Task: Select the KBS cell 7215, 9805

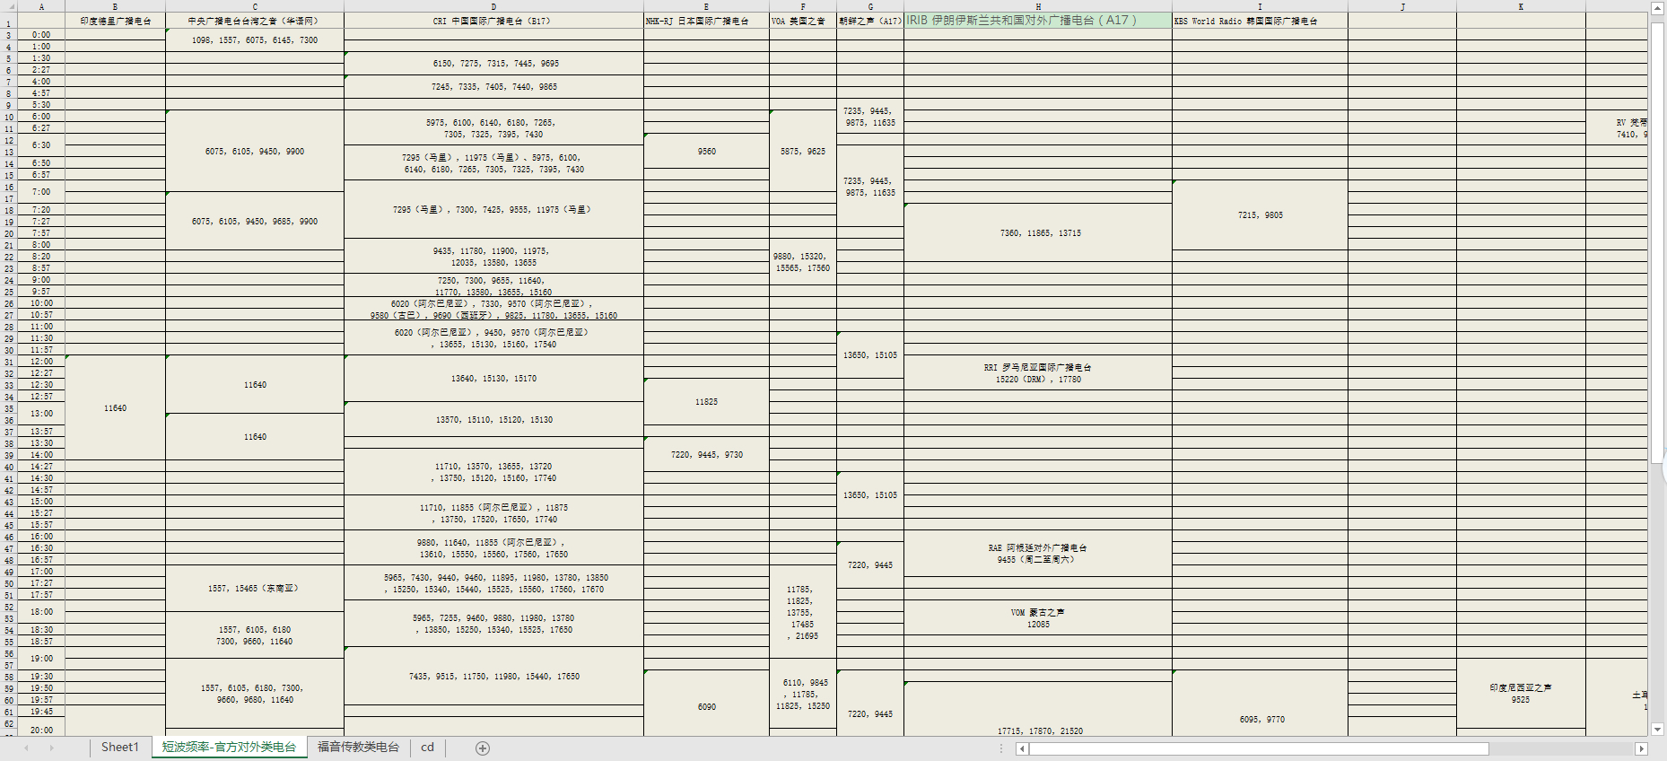Action: tap(1260, 215)
